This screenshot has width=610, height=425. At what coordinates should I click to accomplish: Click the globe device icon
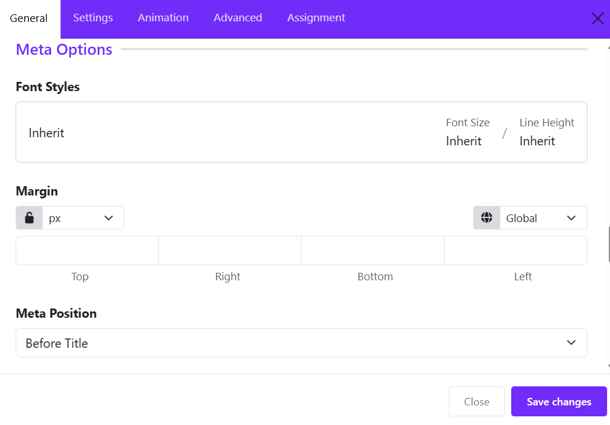[x=487, y=218]
